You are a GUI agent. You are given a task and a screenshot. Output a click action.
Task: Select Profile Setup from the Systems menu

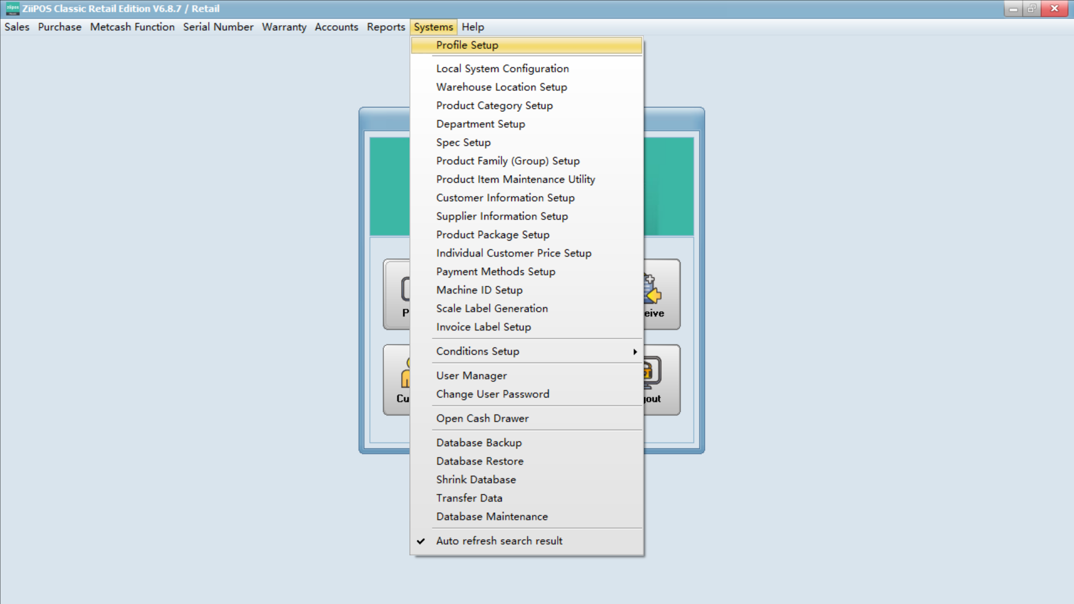pyautogui.click(x=467, y=45)
